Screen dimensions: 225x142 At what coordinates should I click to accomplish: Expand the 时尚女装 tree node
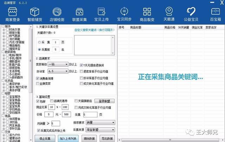point(4,30)
